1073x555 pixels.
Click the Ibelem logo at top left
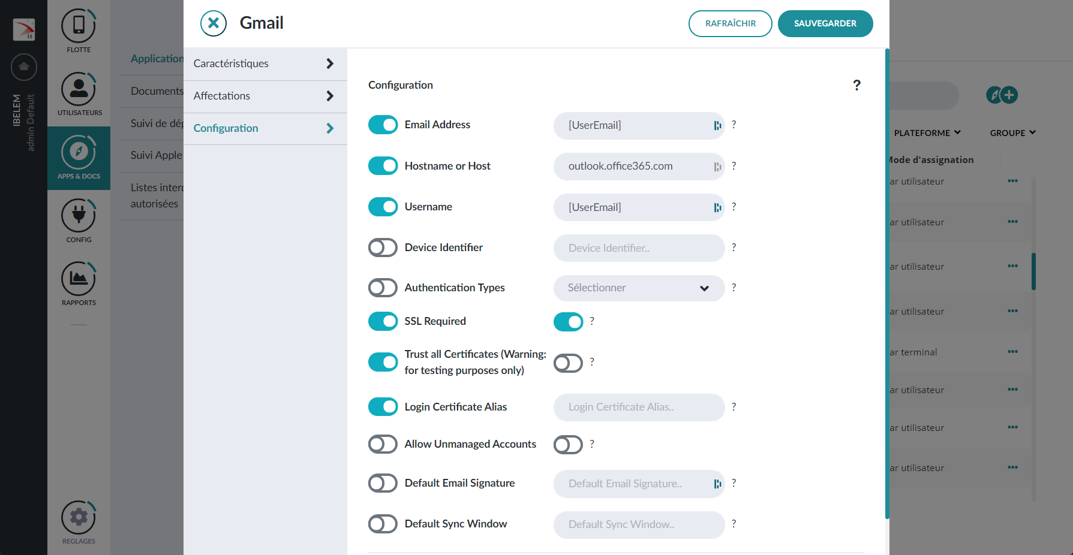point(24,29)
